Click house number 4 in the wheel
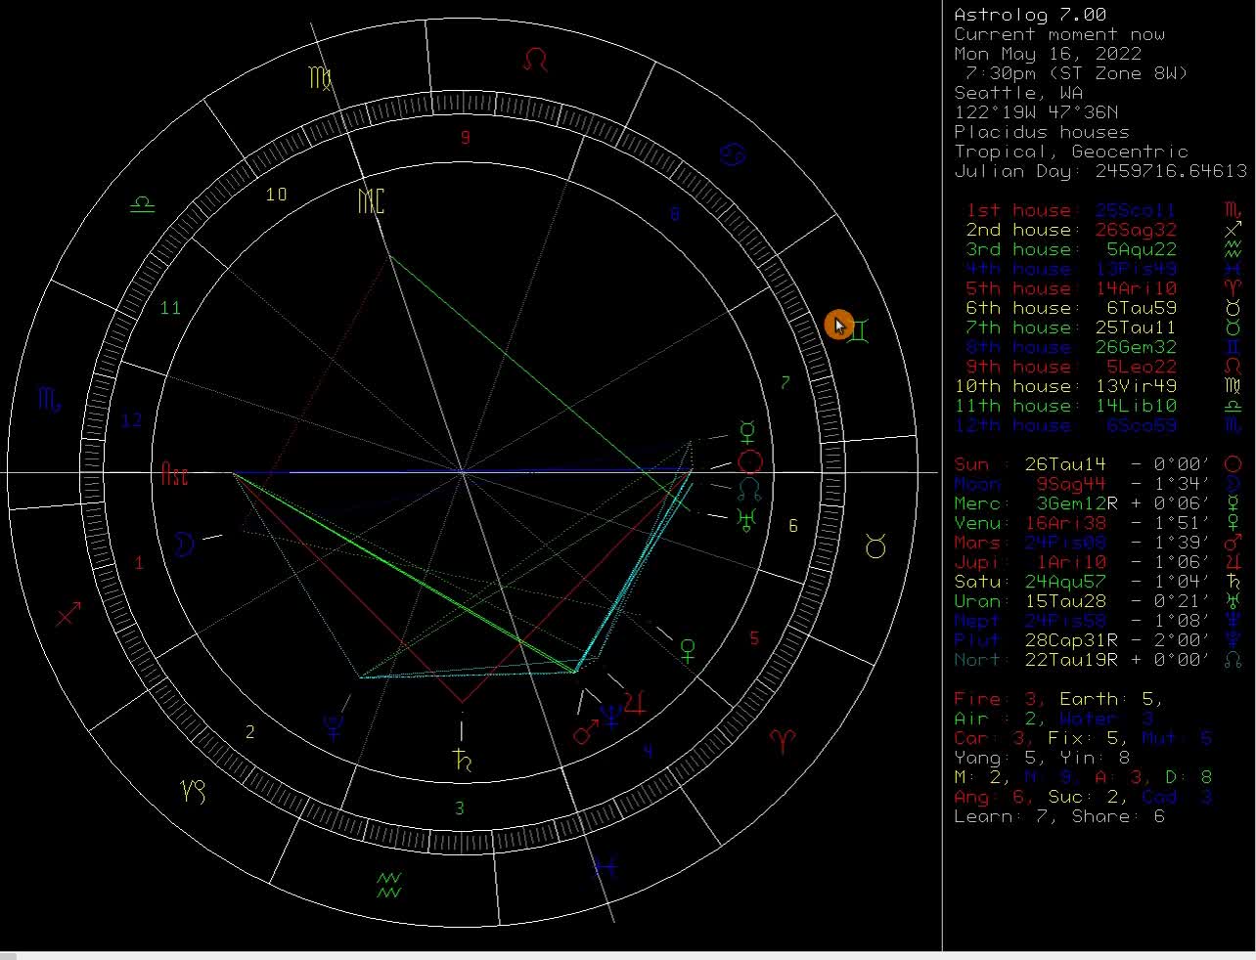 pyautogui.click(x=648, y=752)
